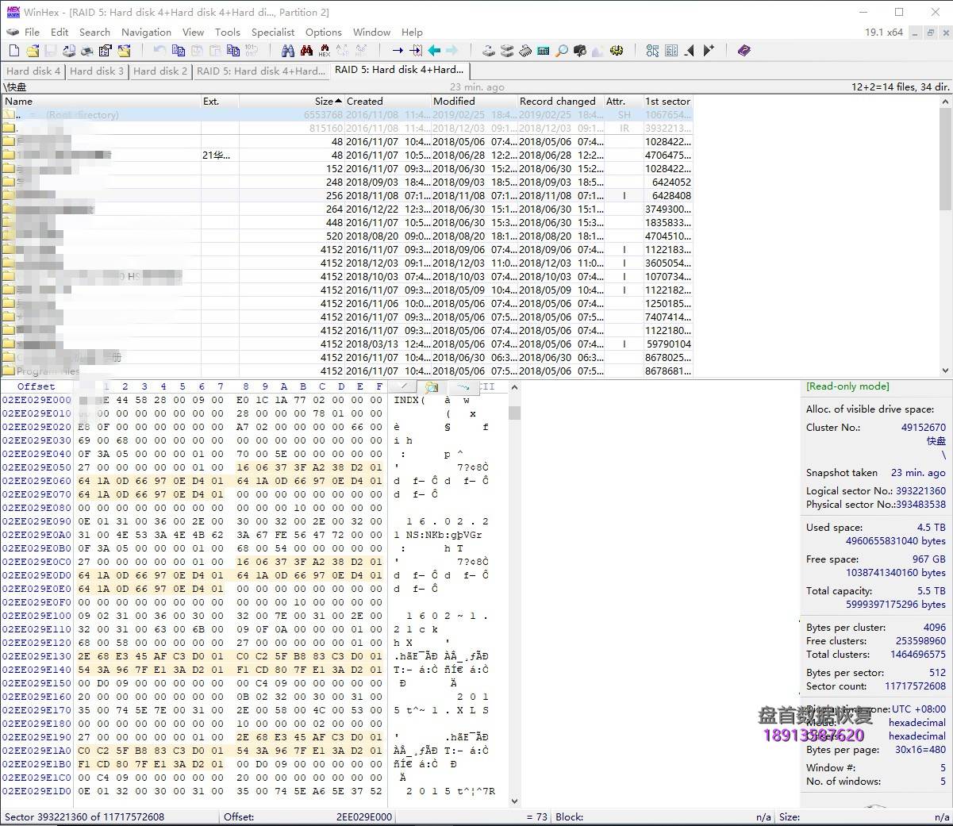953x826 pixels.
Task: Open the Tools menu
Action: tap(228, 32)
